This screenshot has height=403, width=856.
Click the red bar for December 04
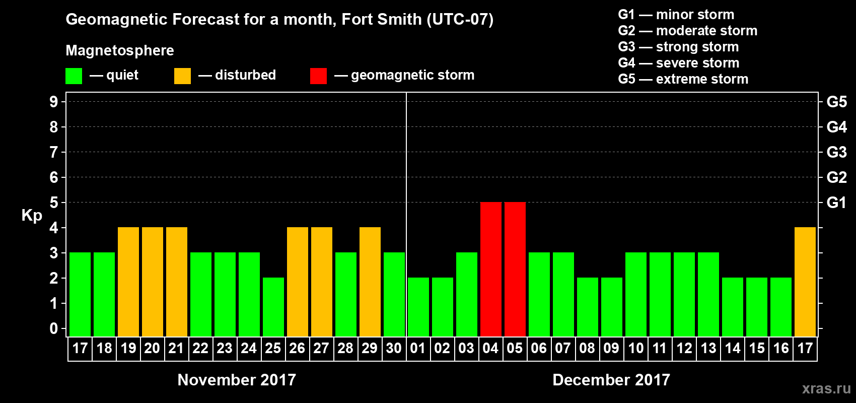coord(491,269)
